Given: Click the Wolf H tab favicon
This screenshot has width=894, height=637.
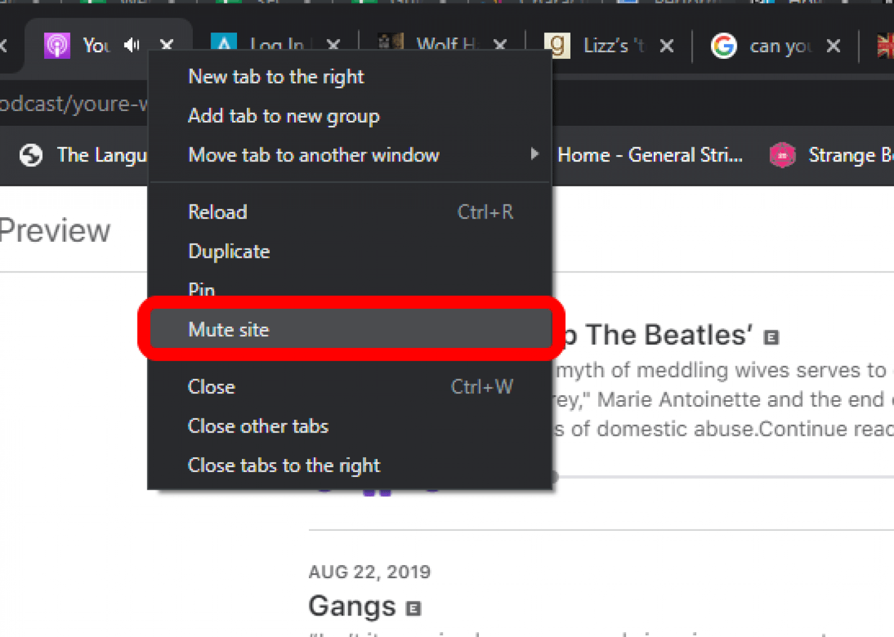Looking at the screenshot, I should pyautogui.click(x=391, y=42).
